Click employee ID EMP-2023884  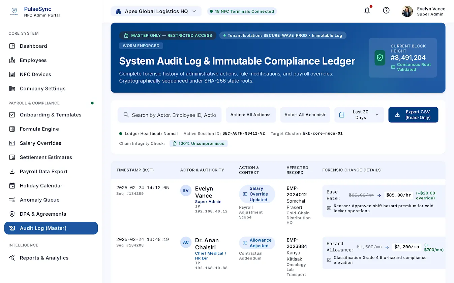[x=297, y=243]
